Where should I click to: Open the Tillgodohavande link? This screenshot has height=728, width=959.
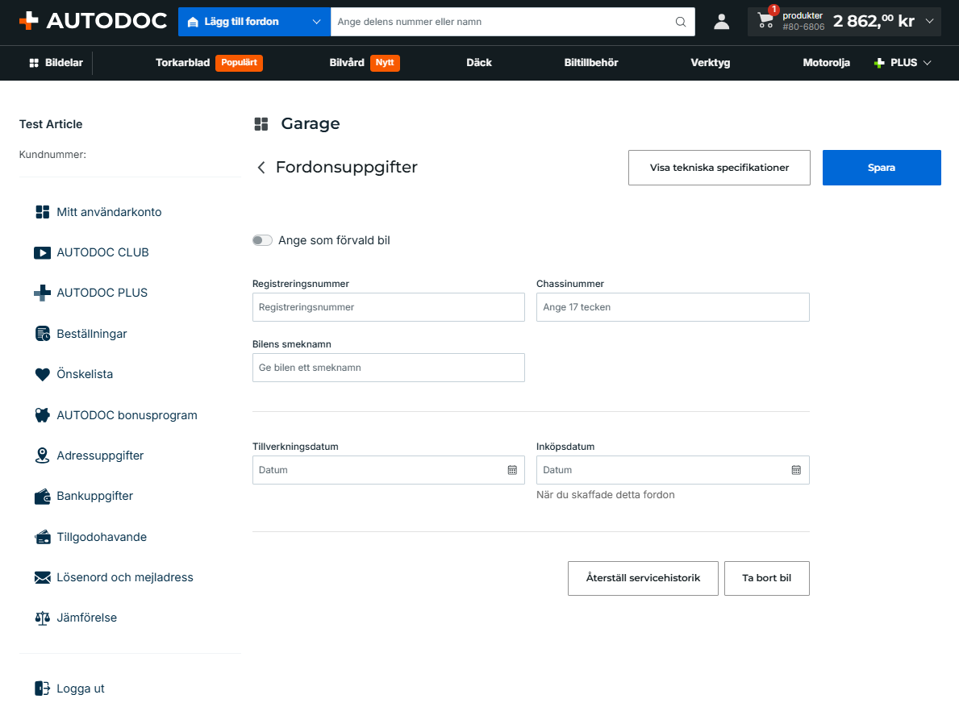[x=102, y=537]
